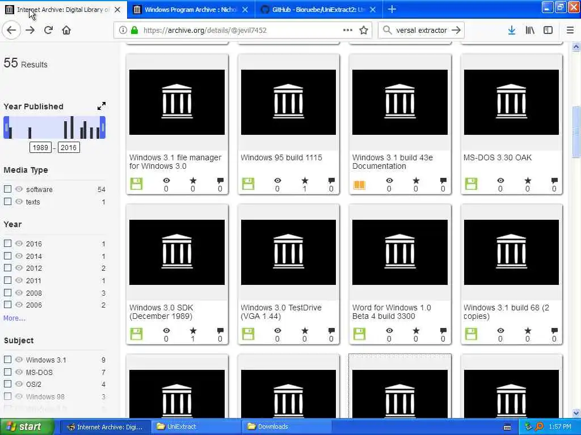Click texts book icon for Windows 3.1 build 43e Documentation

(359, 185)
